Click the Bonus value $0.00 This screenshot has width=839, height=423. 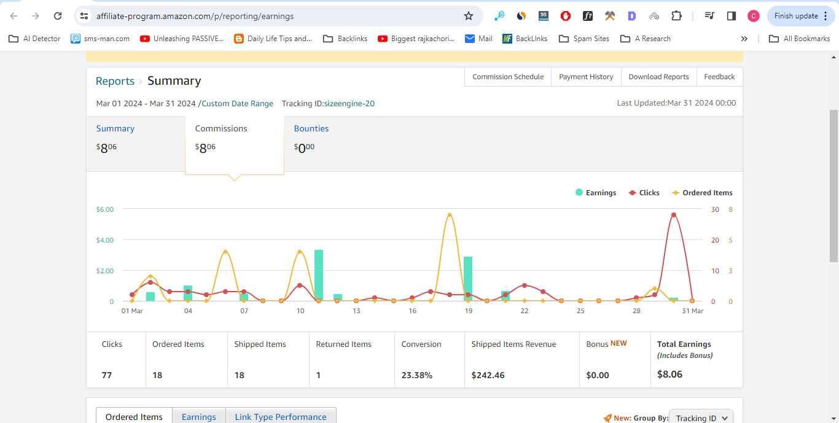tap(598, 375)
